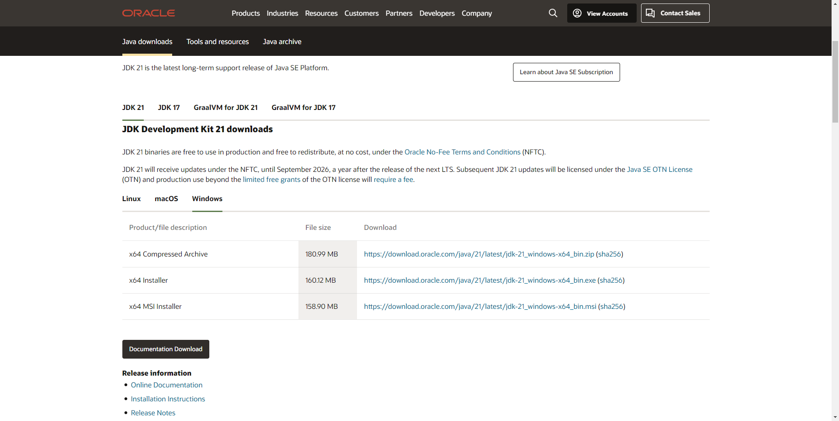Open the Online Documentation link
This screenshot has width=839, height=421.
tap(166, 385)
